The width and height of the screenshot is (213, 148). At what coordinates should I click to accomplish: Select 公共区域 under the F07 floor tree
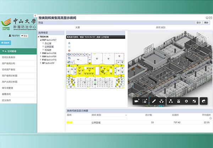coord(49,46)
